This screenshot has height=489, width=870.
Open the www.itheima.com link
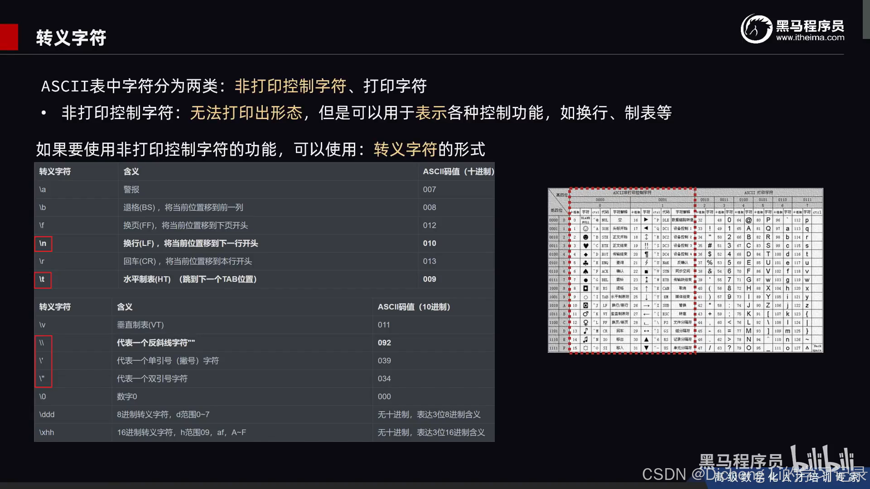coord(810,38)
